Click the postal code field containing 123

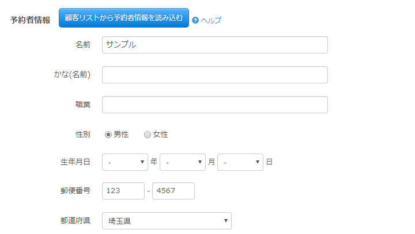(123, 191)
